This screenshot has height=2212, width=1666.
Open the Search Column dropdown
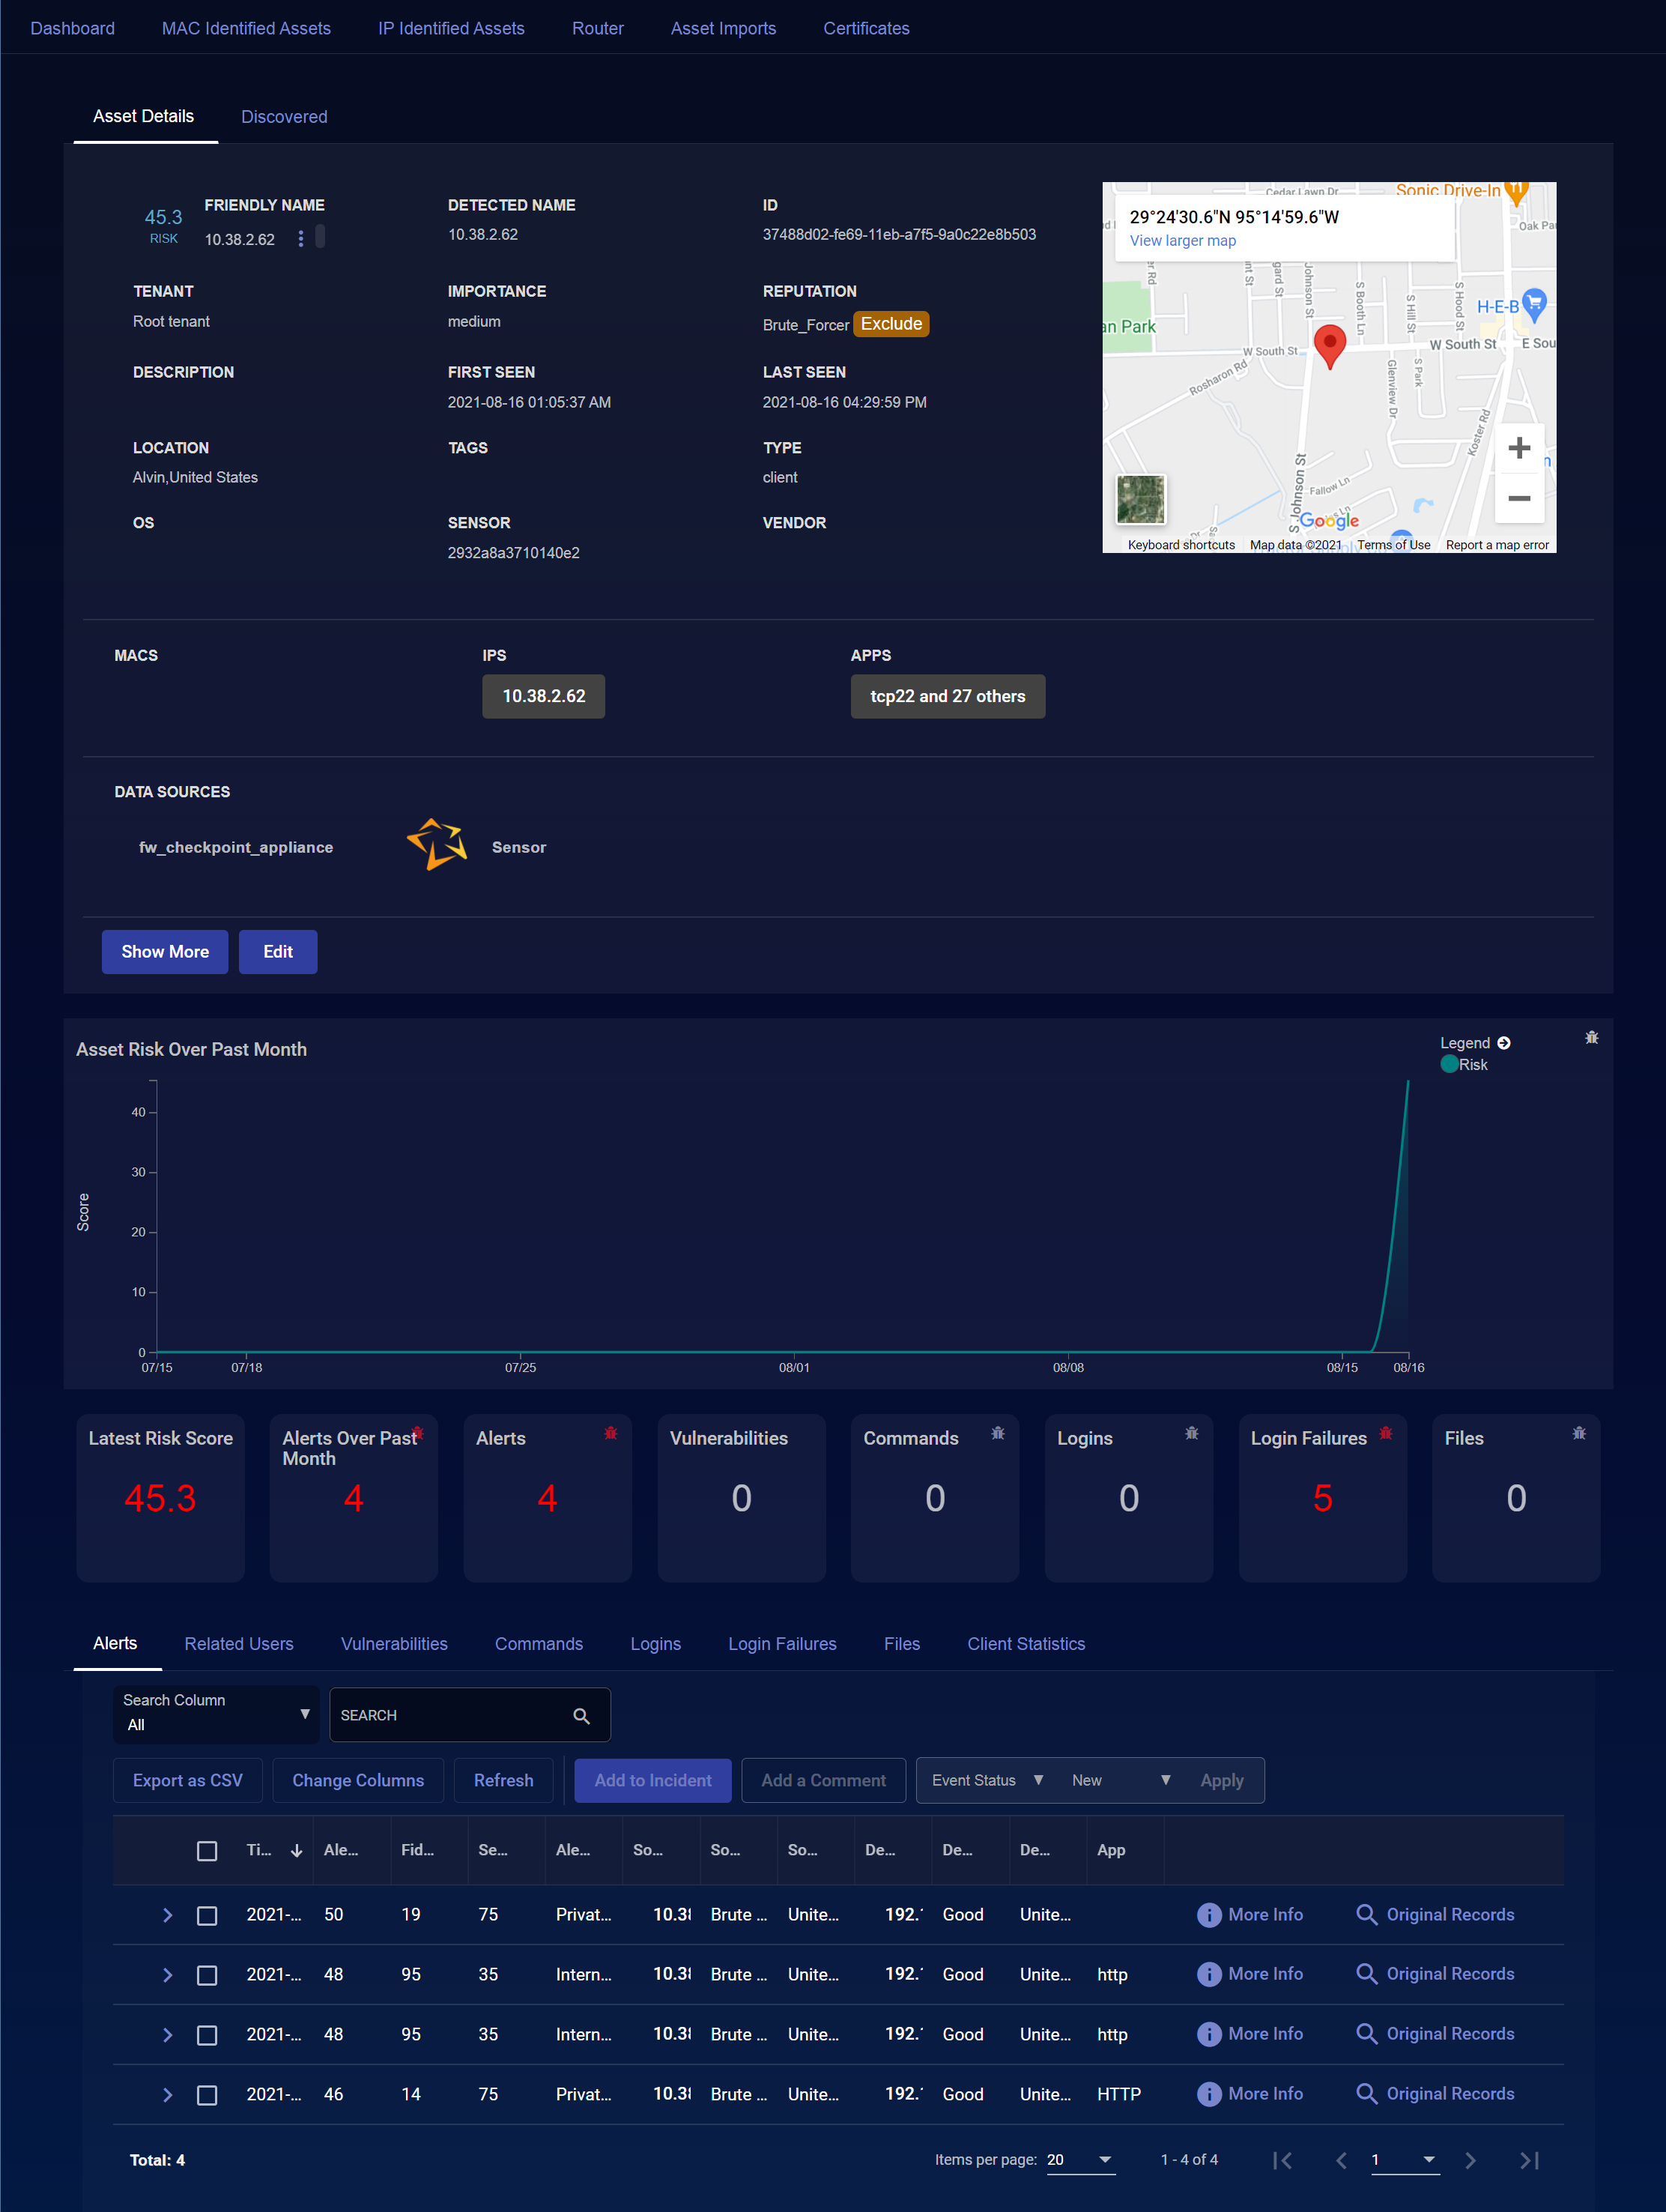(216, 1714)
